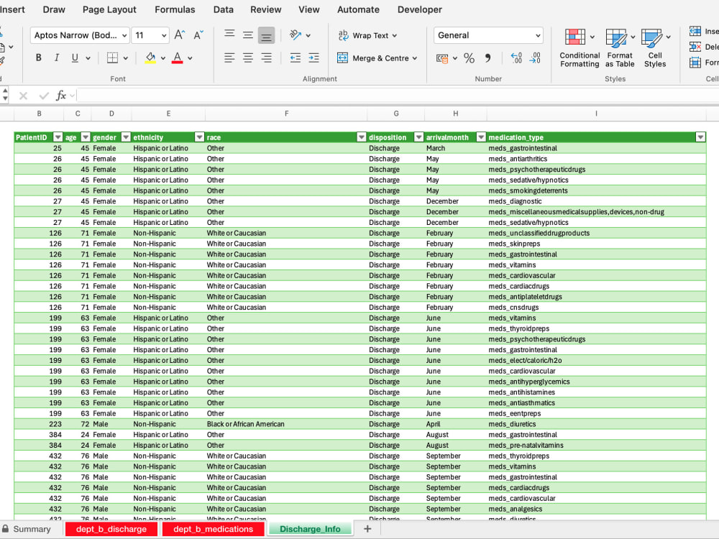Open the View tab
719x539 pixels.
pyautogui.click(x=309, y=9)
